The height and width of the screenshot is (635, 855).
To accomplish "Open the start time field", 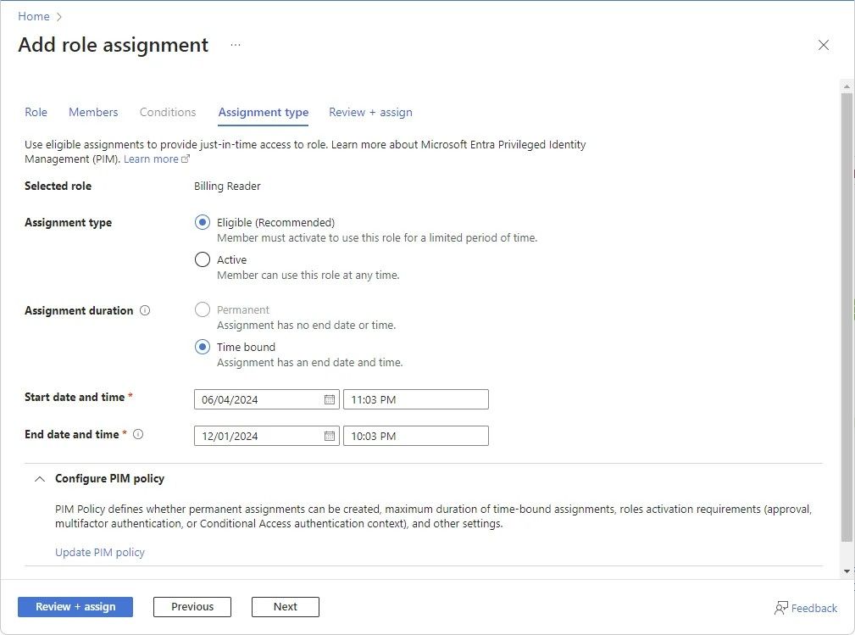I will coord(415,398).
